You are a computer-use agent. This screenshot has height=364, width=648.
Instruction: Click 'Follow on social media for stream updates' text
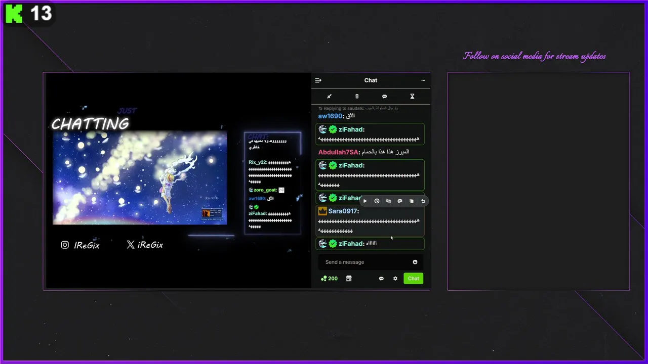(535, 56)
